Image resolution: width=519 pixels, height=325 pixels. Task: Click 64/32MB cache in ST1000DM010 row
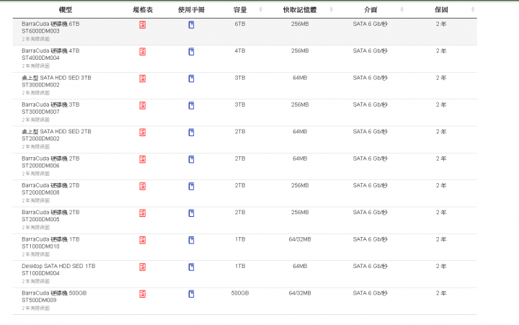point(300,239)
